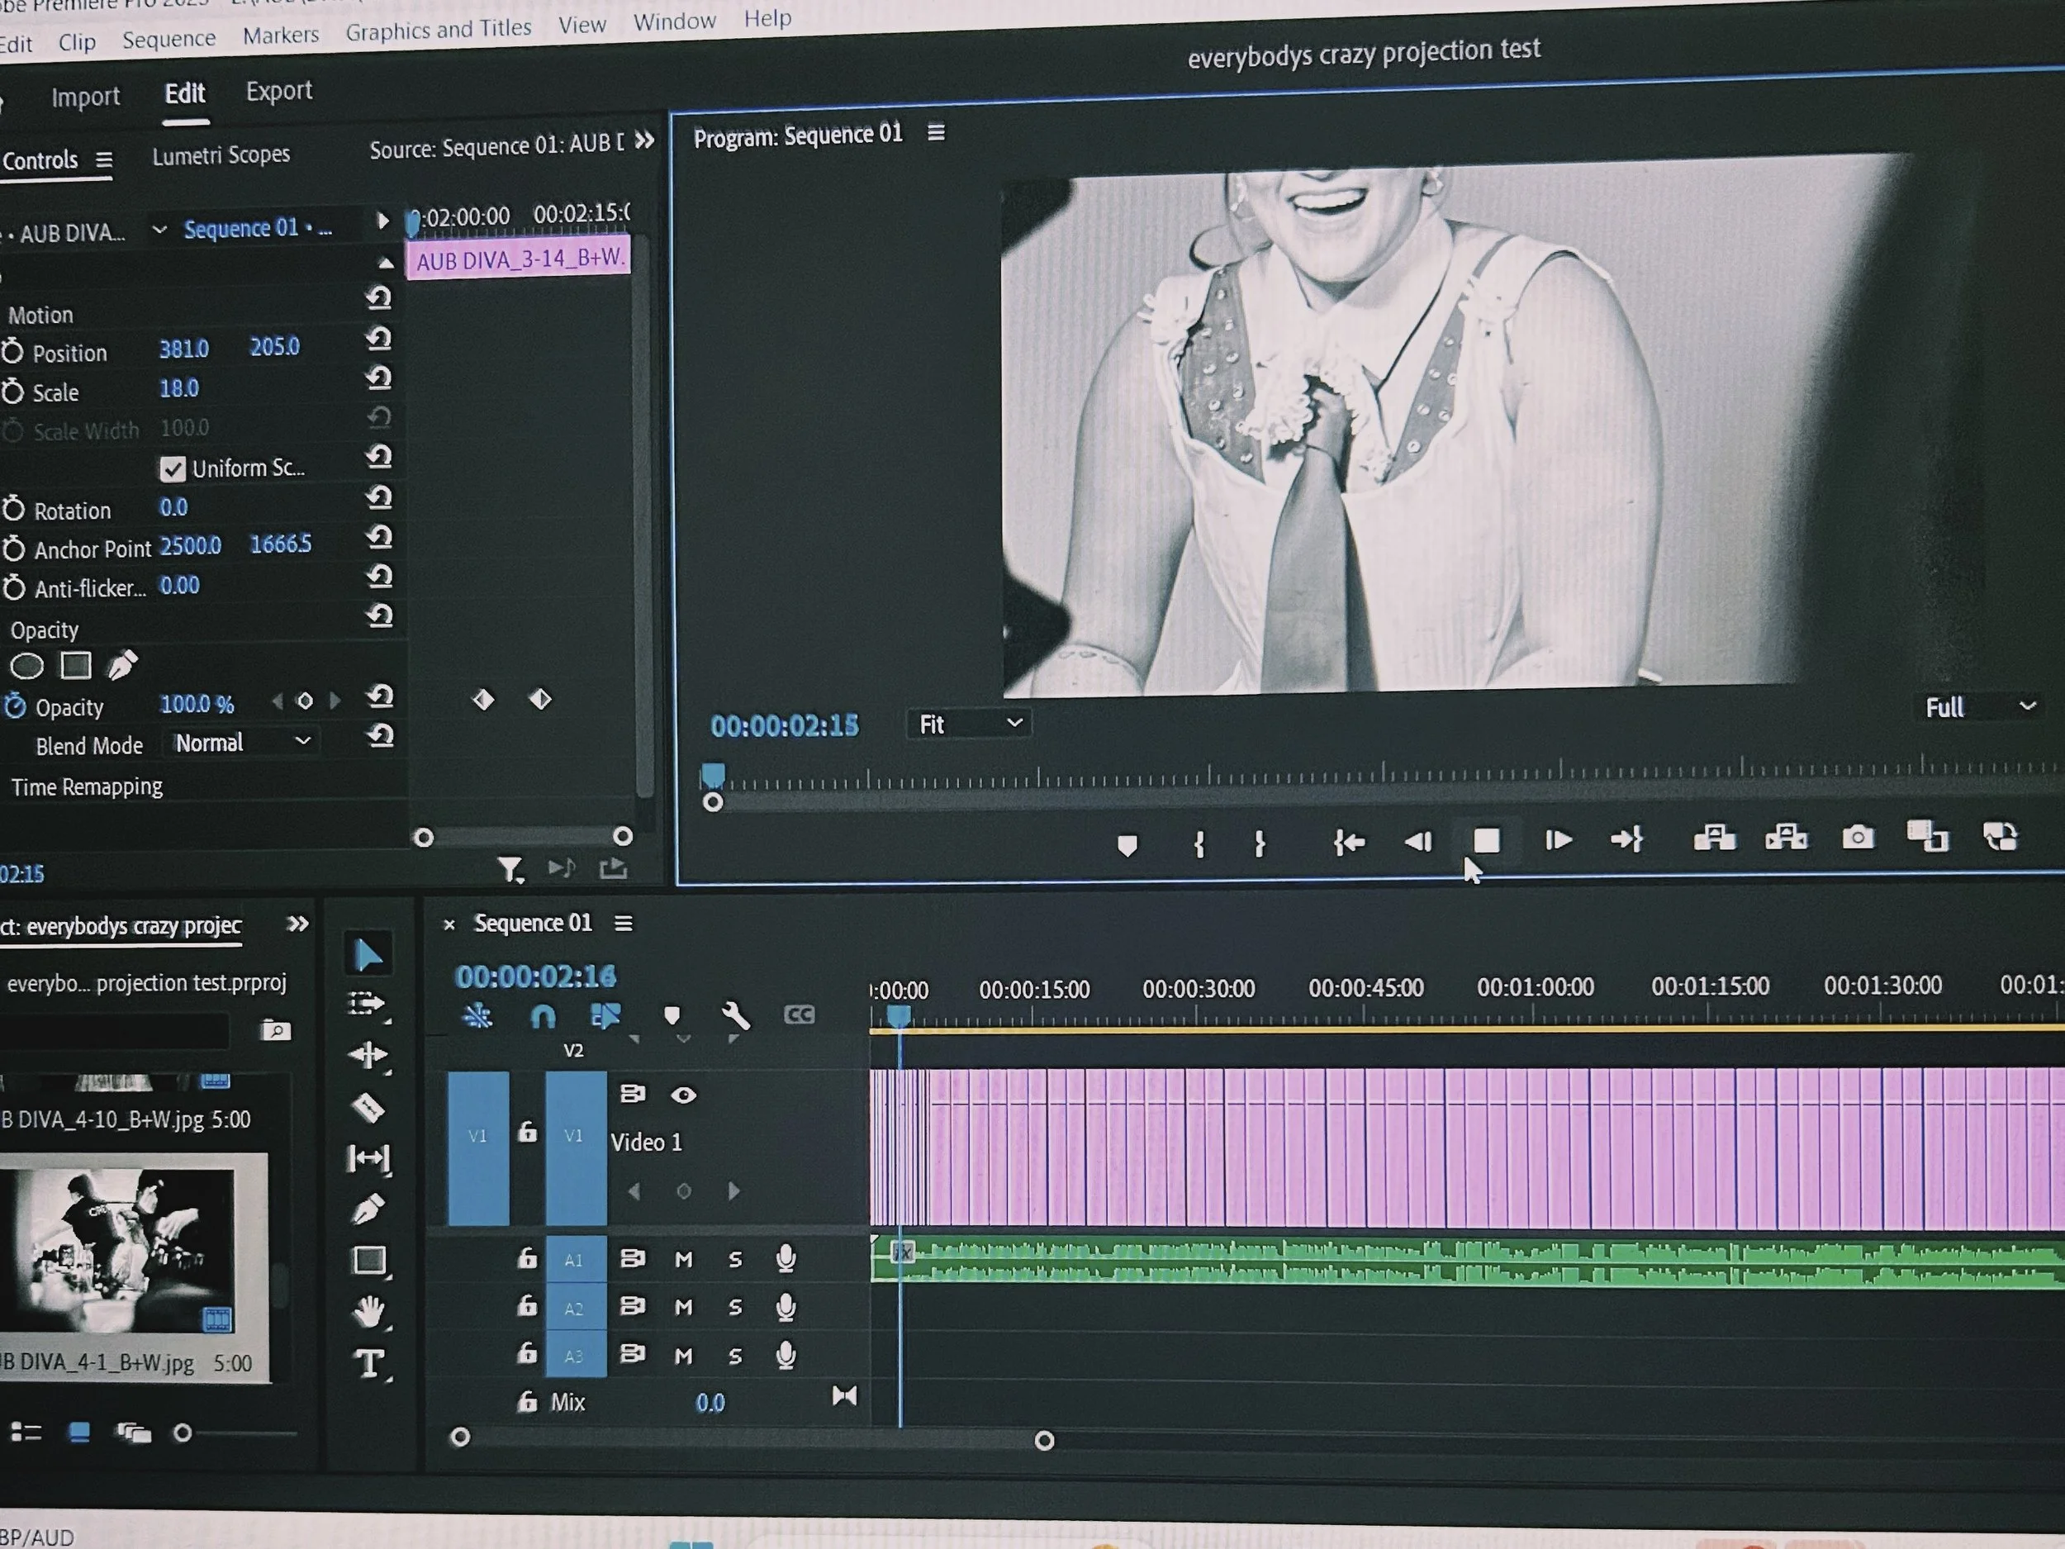The image size is (2065, 1549).
Task: Switch to the Lumetri Scopes tab
Action: pos(221,155)
